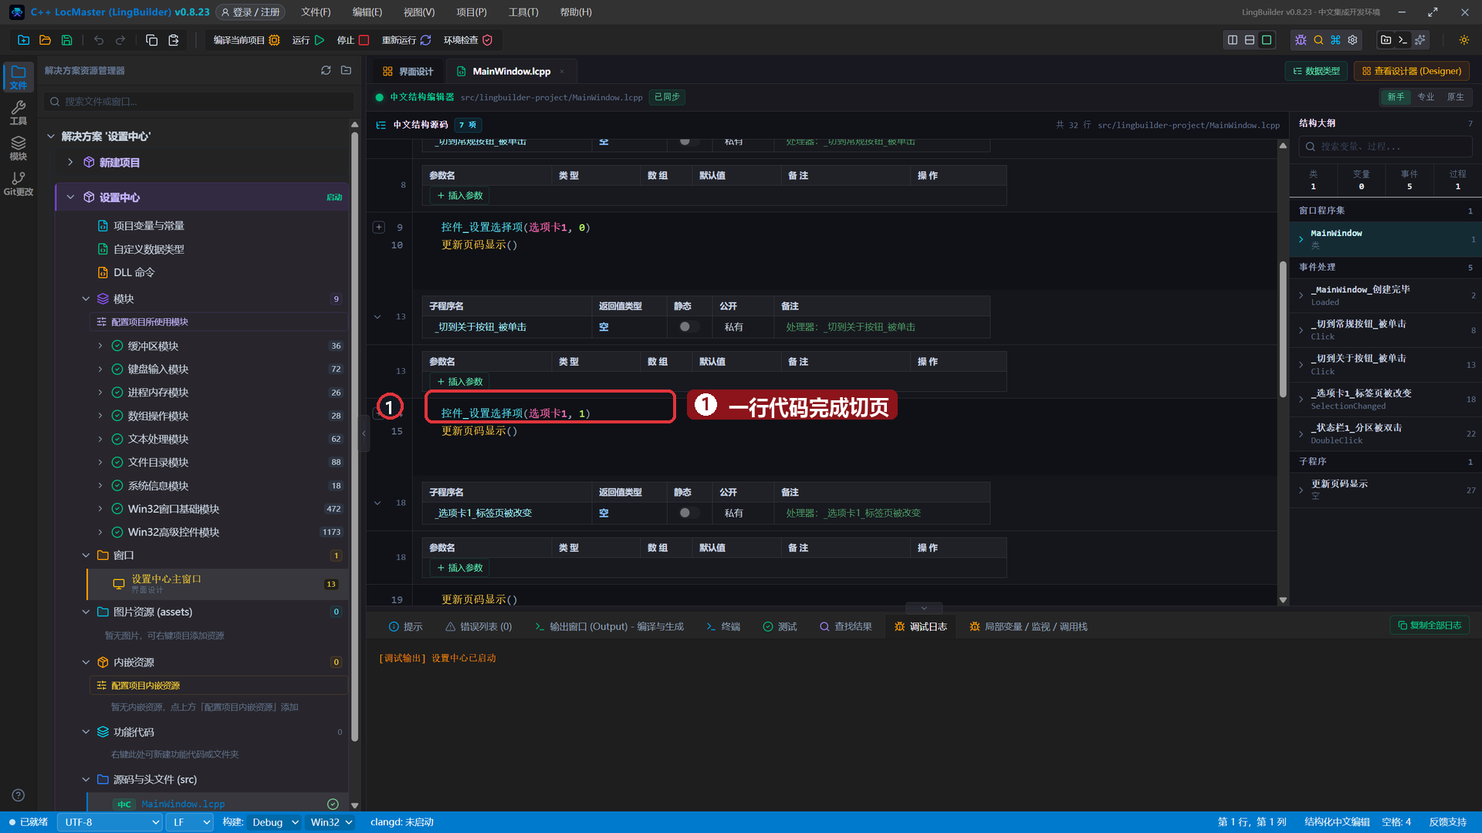This screenshot has height=833, width=1482.
Task: Open the purple bug debug icon
Action: pos(1301,40)
